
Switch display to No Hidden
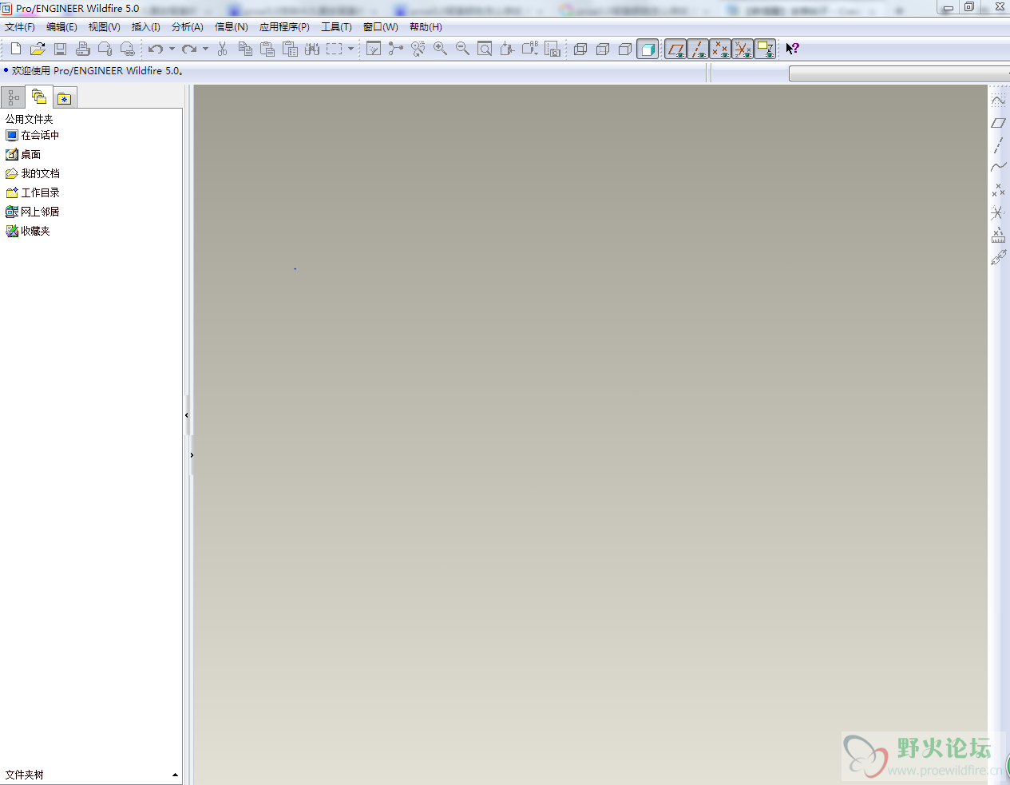click(625, 49)
